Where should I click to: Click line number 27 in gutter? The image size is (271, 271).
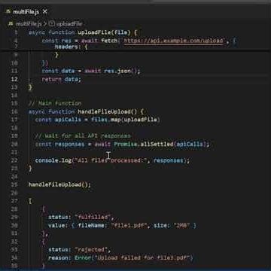(14, 201)
